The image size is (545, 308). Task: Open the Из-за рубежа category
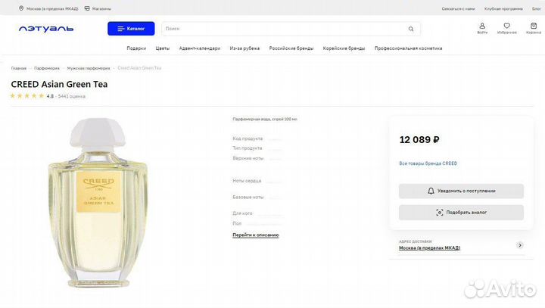tap(244, 48)
